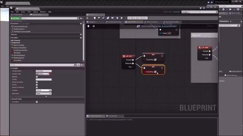Open the Debug menu

35,12
